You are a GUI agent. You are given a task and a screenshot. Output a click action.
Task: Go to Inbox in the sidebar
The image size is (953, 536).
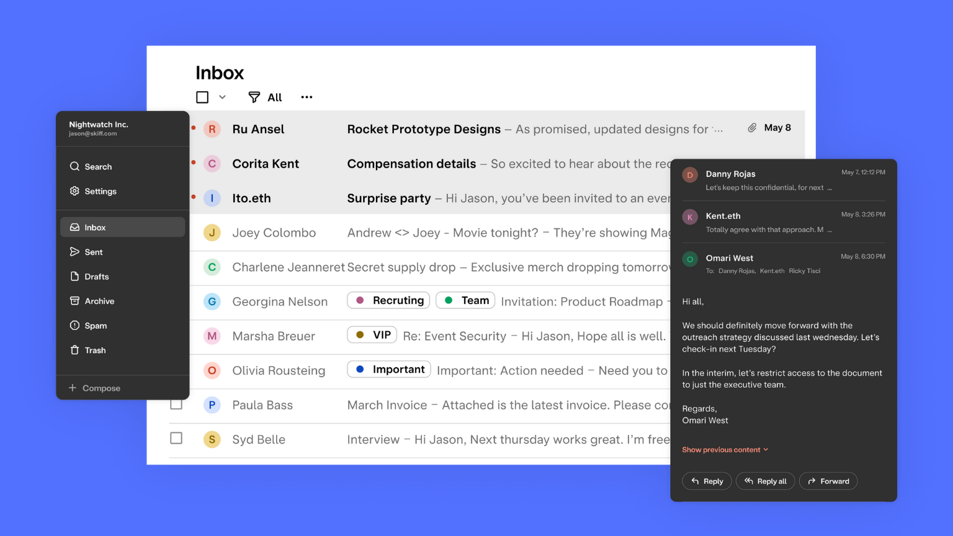[x=123, y=227]
